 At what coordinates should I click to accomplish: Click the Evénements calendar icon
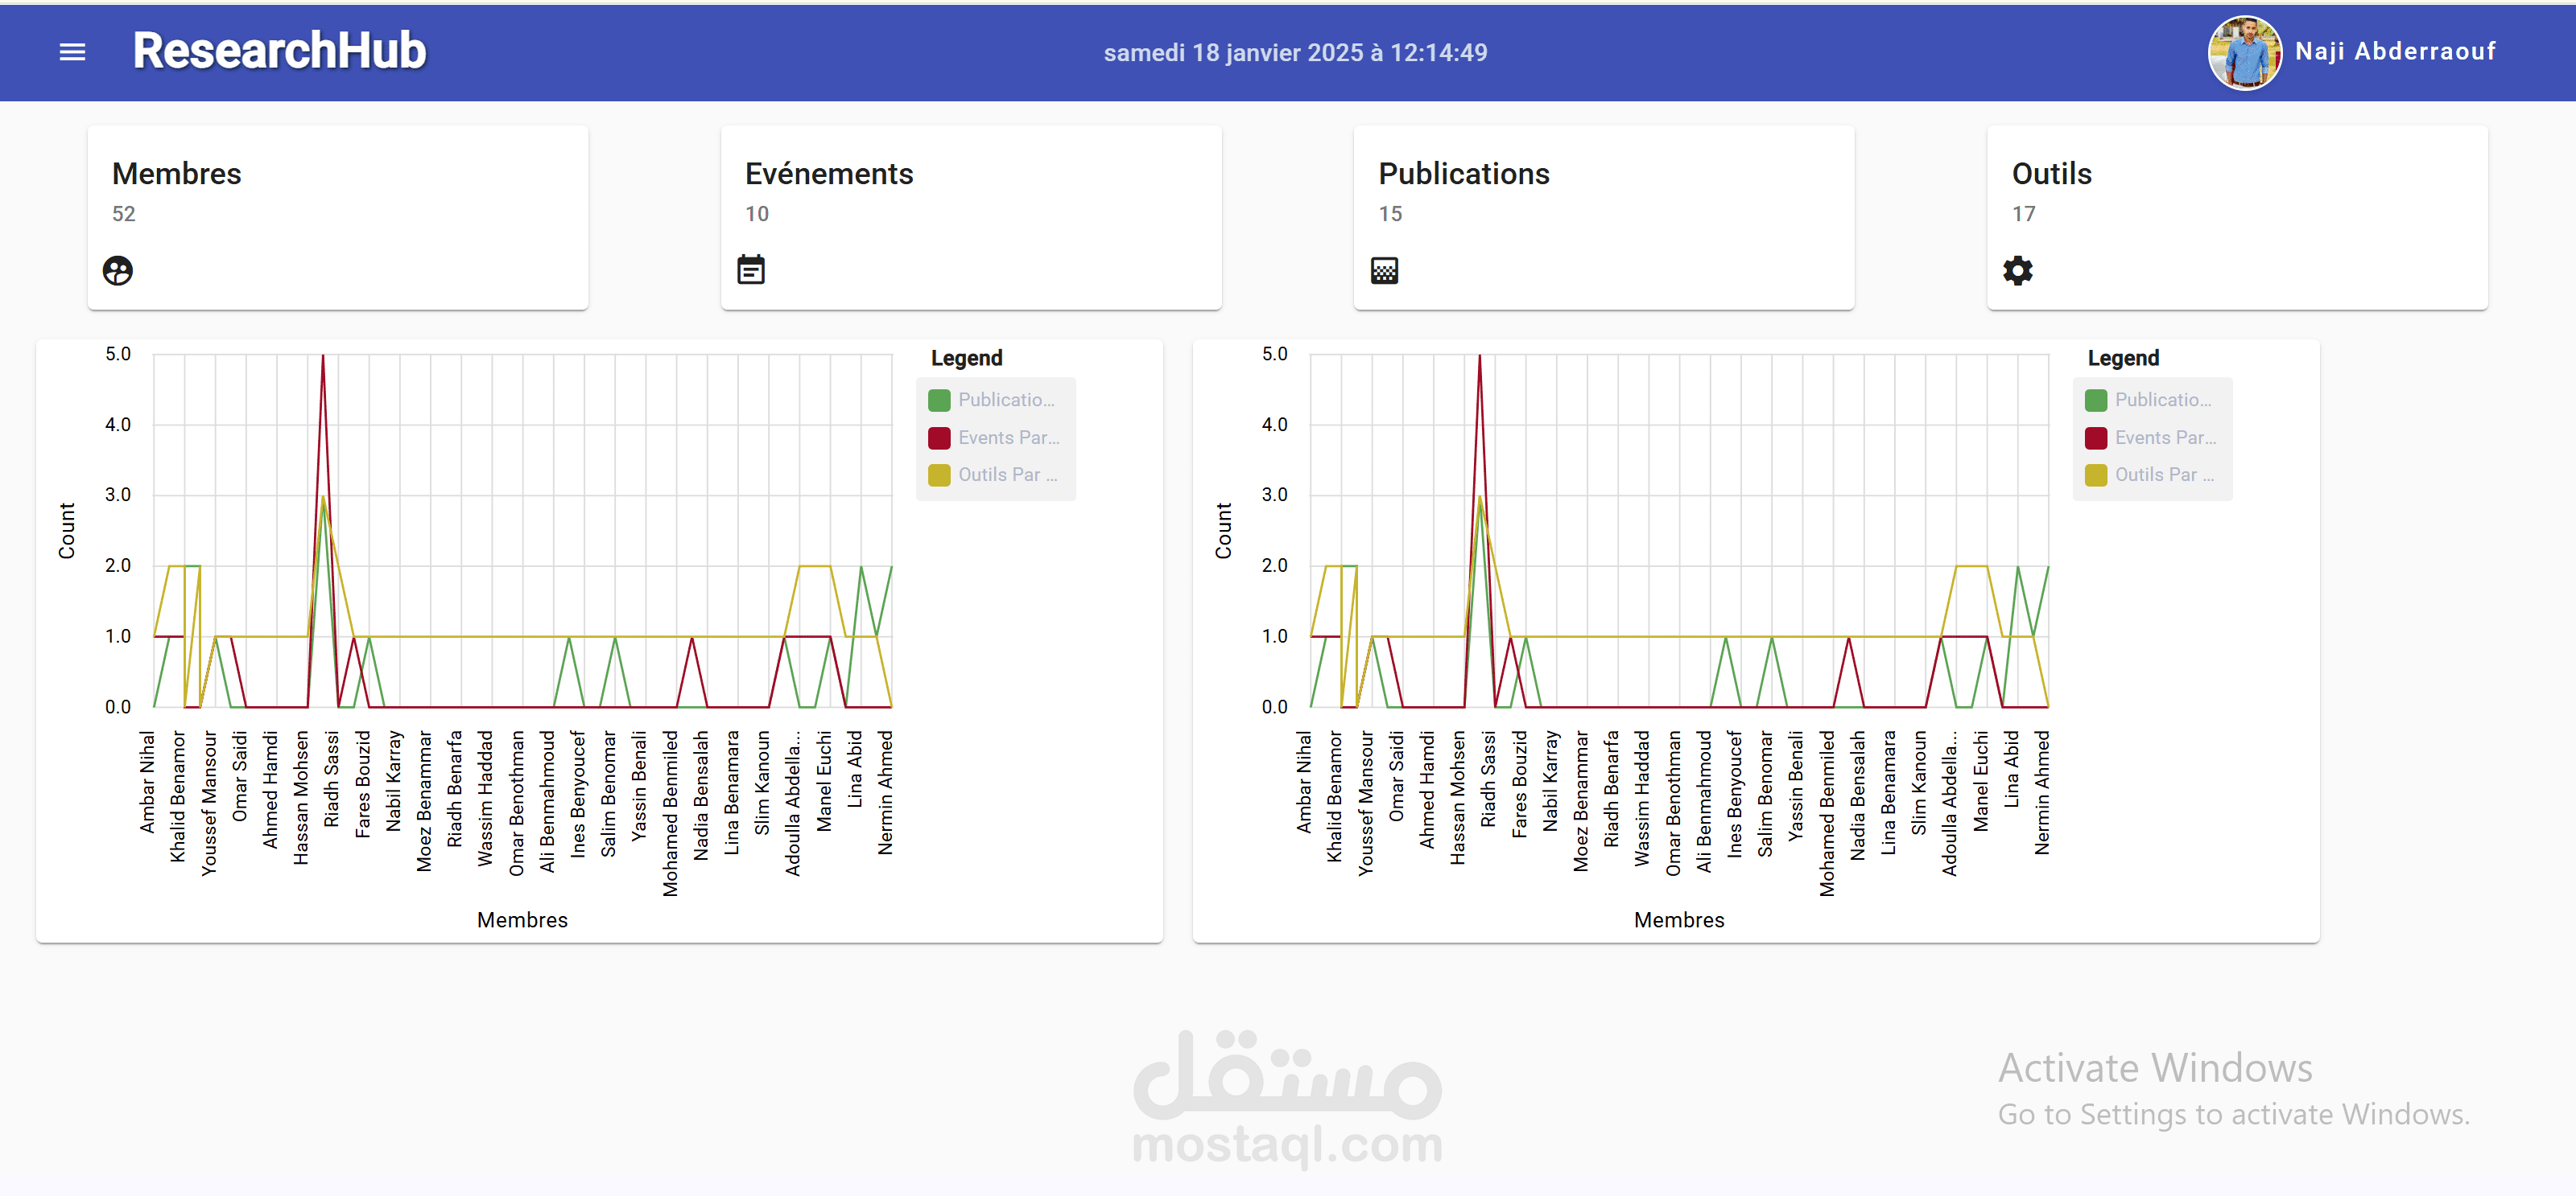(751, 269)
